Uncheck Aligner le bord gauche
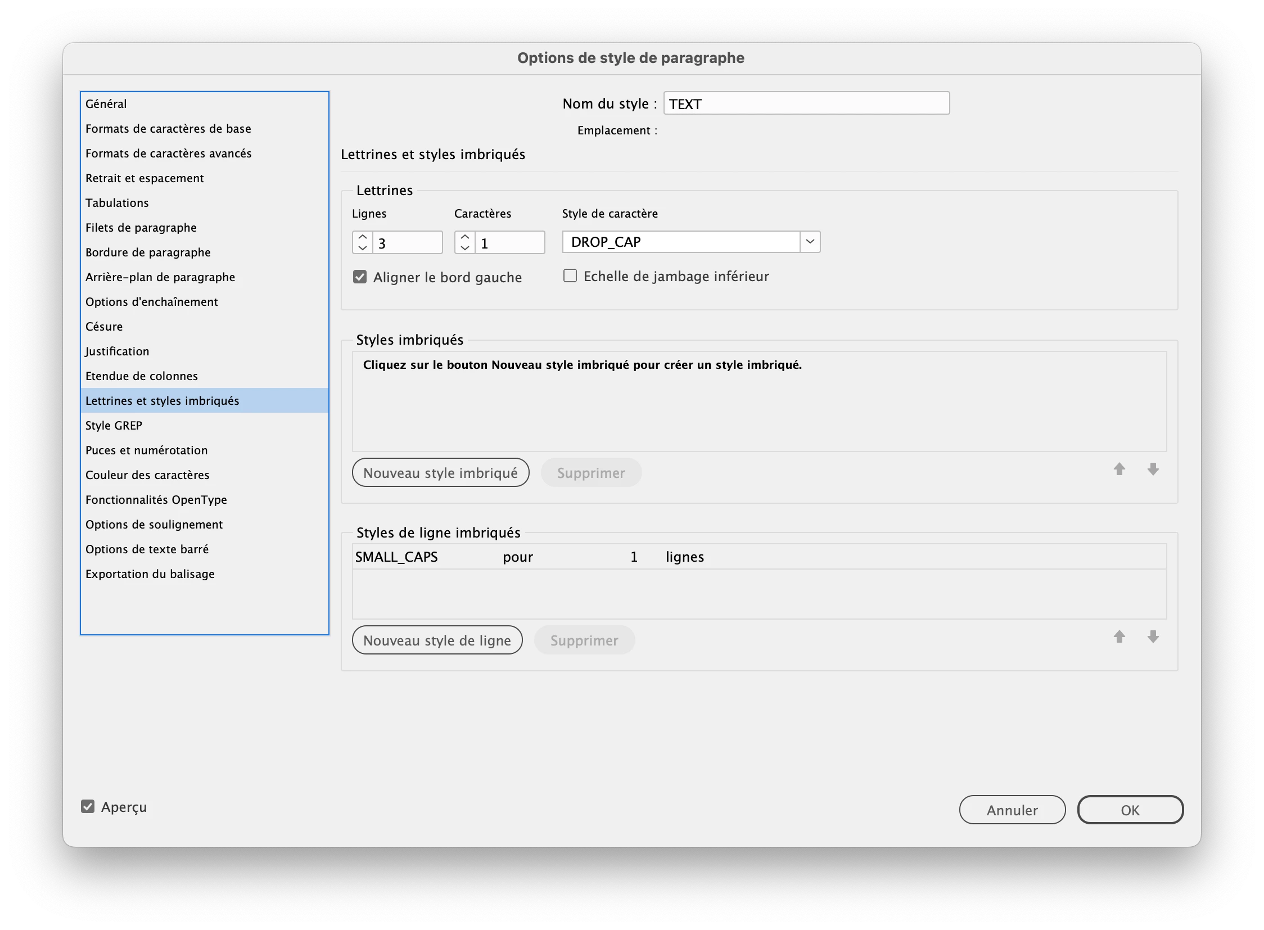The height and width of the screenshot is (930, 1264). 360,277
